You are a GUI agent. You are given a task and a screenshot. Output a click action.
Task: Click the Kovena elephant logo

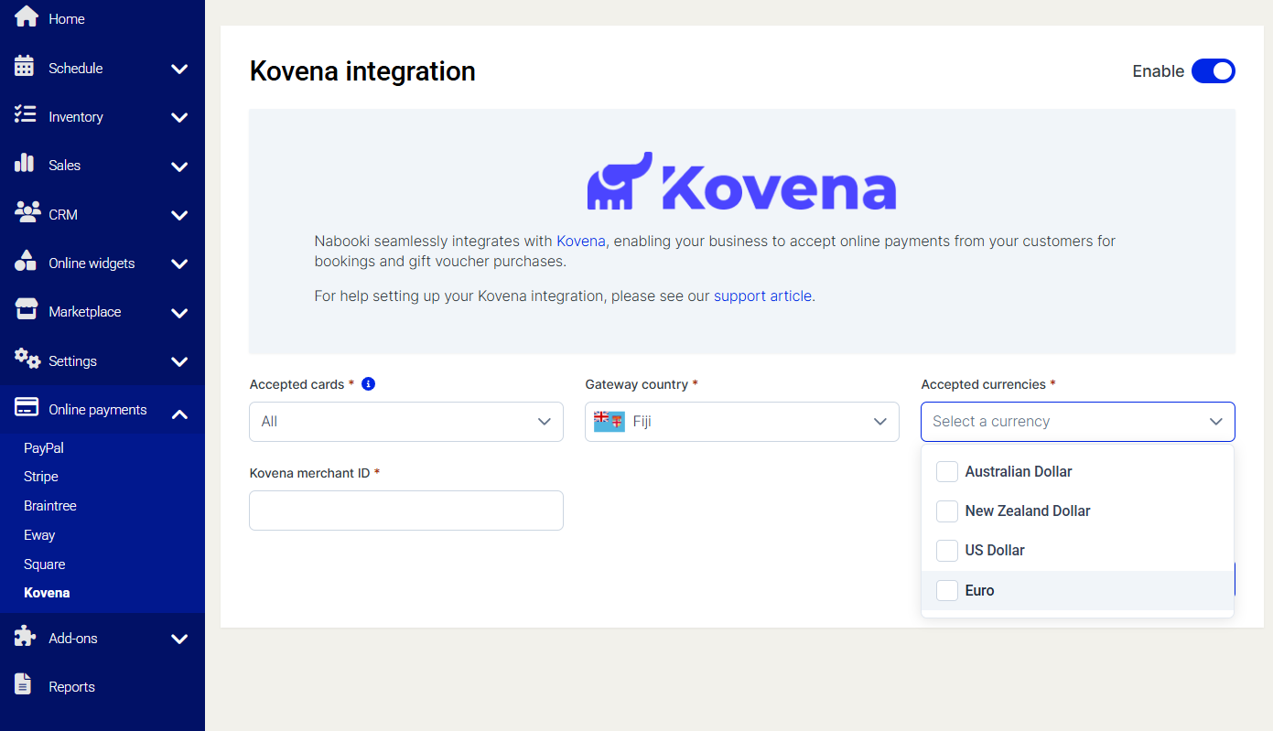pyautogui.click(x=620, y=181)
